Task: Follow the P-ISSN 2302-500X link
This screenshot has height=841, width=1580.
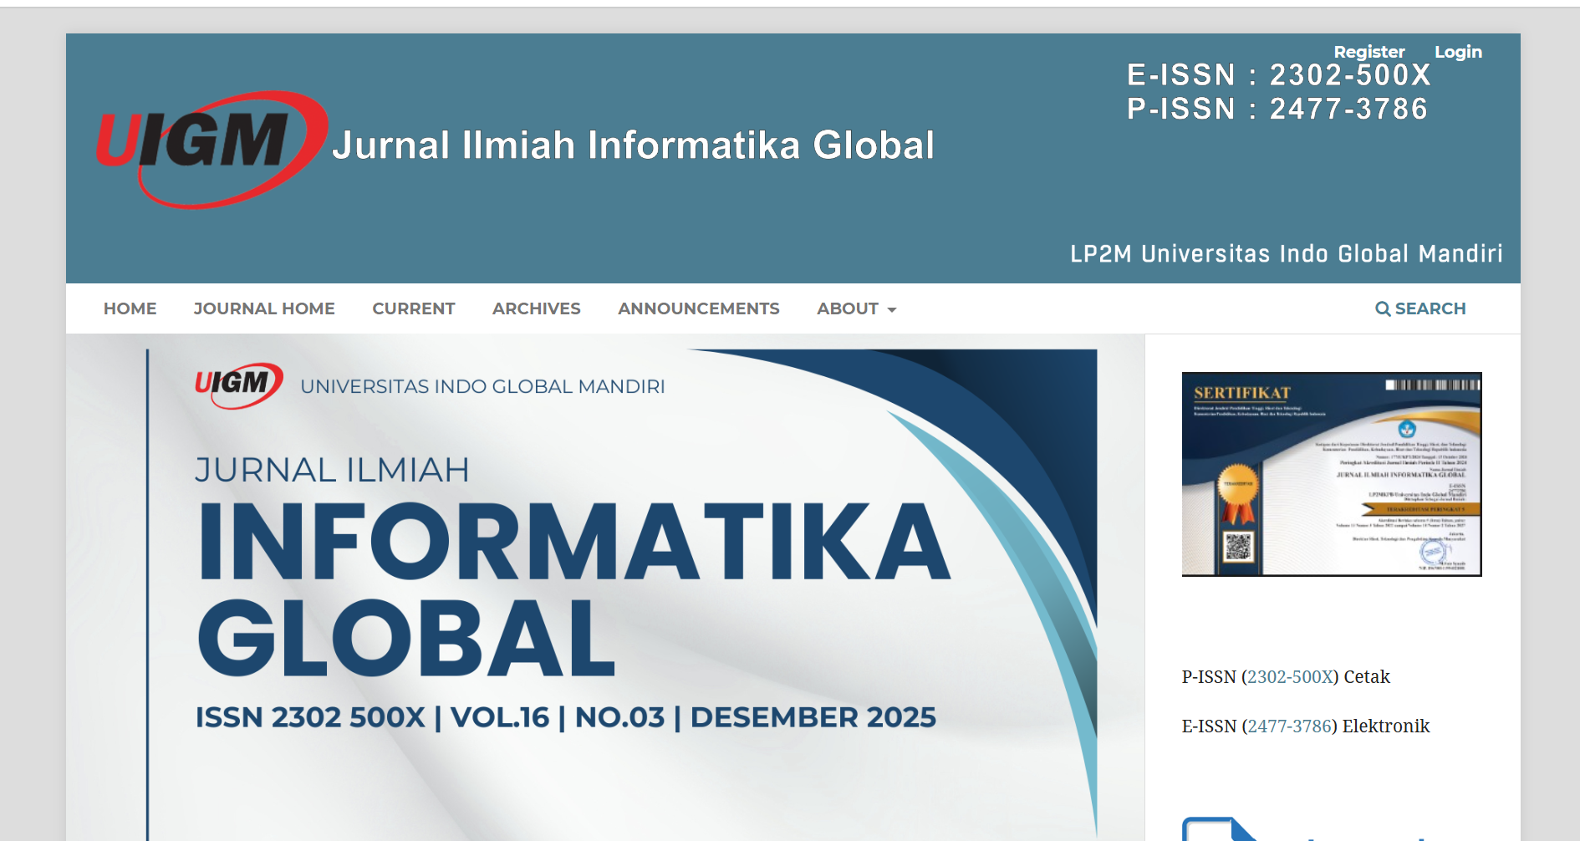Action: [x=1291, y=677]
